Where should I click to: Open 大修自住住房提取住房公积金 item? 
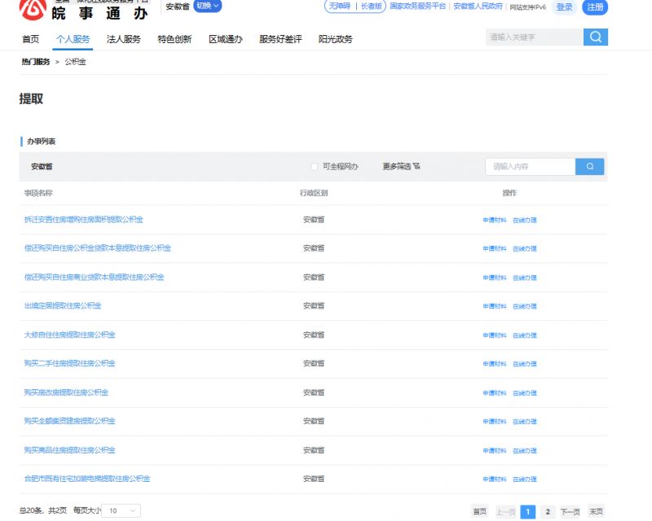pyautogui.click(x=69, y=335)
